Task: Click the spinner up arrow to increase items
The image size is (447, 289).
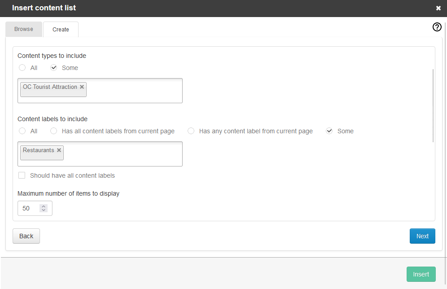Action: [44, 206]
